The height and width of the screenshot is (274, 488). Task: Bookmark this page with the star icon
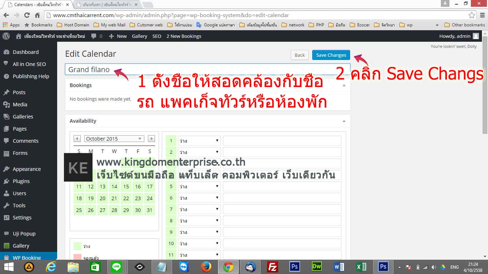(x=472, y=15)
